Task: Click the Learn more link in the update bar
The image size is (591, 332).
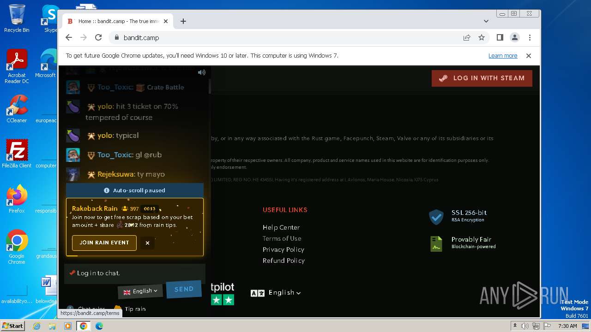Action: coord(503,56)
